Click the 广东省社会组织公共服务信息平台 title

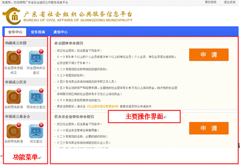(x=78, y=14)
